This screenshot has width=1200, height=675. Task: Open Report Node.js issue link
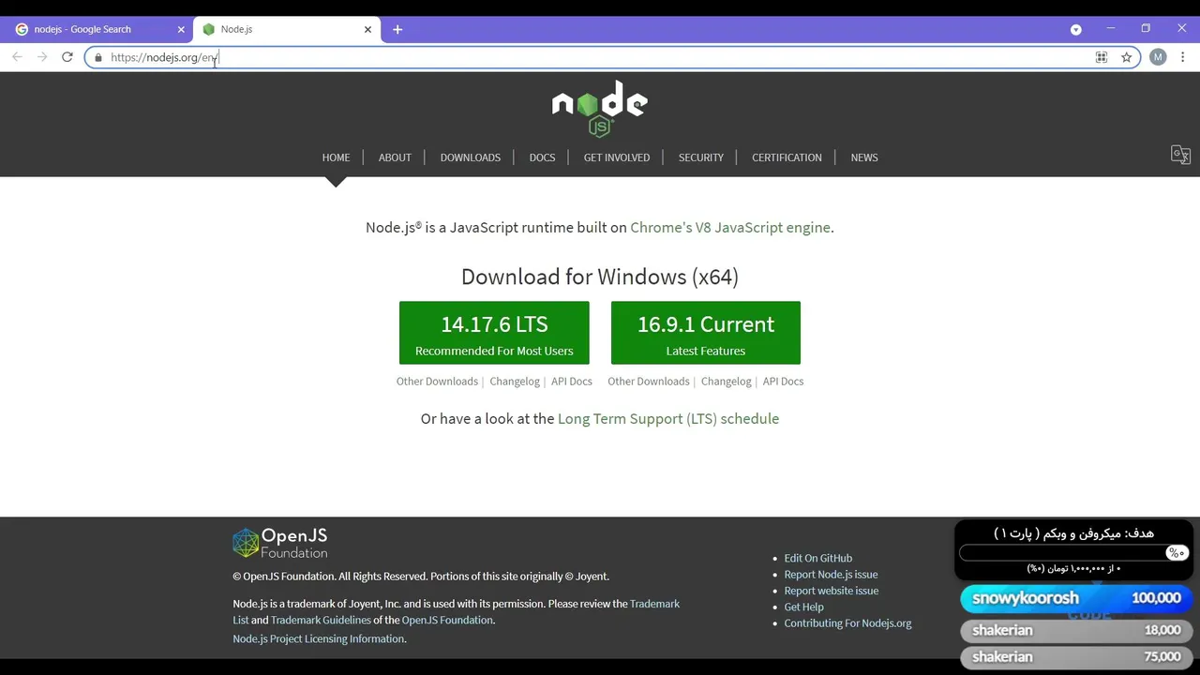click(832, 575)
